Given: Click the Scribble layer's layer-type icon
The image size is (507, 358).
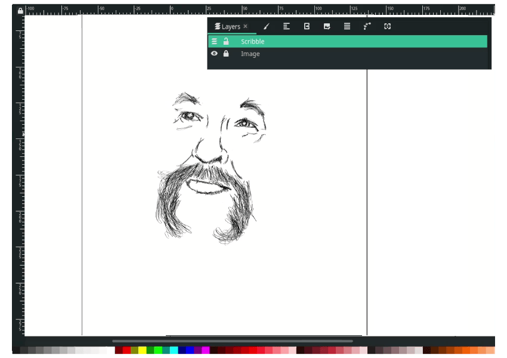Looking at the screenshot, I should pos(214,41).
